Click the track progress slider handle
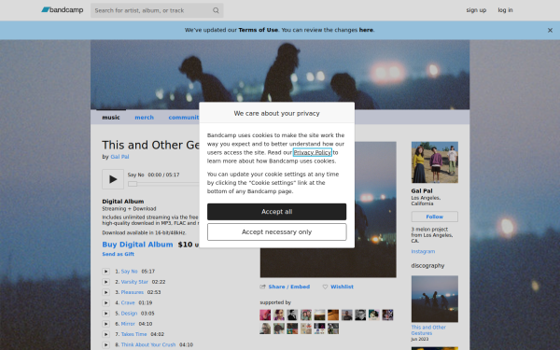Screen dimensions: 560x350 [133, 184]
